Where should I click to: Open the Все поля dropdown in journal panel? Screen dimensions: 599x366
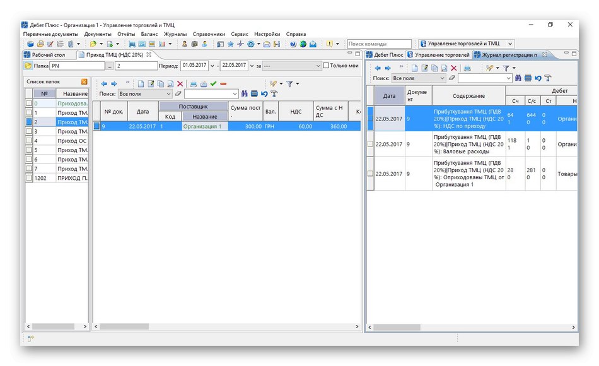pos(419,78)
